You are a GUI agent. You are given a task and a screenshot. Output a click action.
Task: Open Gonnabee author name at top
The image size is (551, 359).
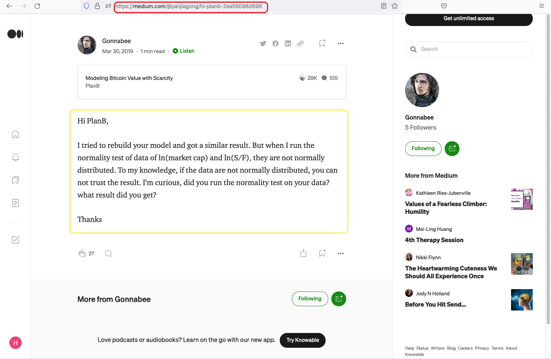click(x=116, y=41)
